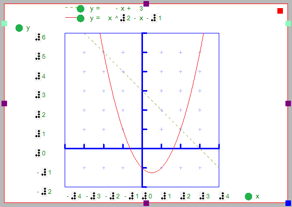Select the y-axis tick label 3
292x207 pixels.
[40, 95]
